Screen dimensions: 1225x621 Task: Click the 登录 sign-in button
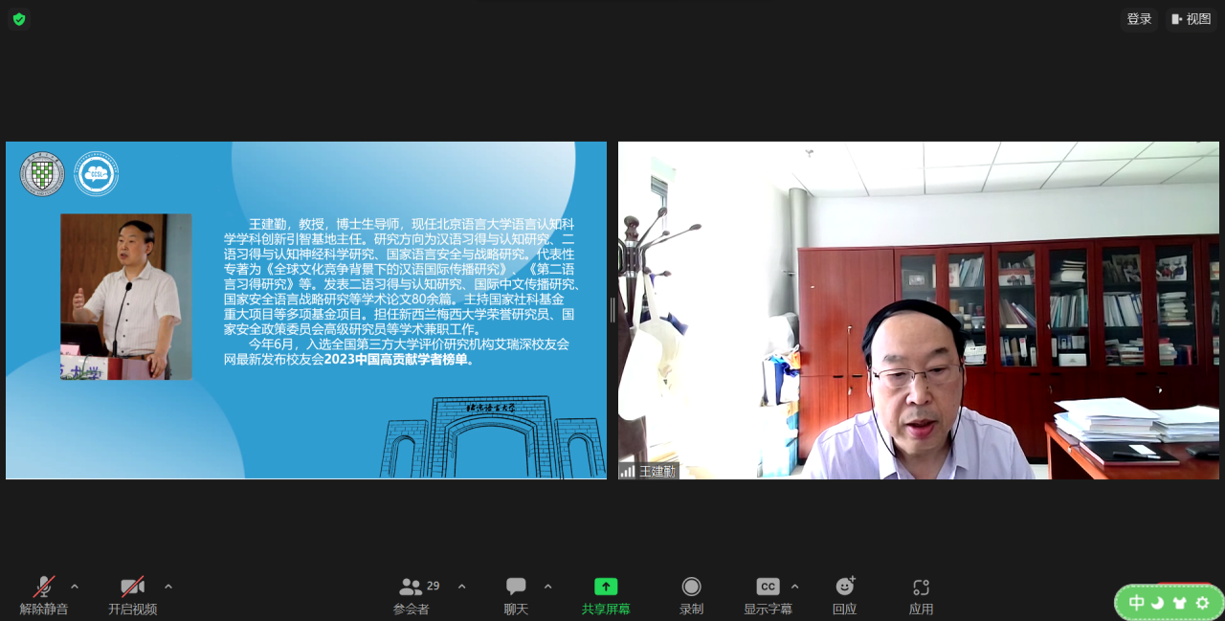[1139, 19]
